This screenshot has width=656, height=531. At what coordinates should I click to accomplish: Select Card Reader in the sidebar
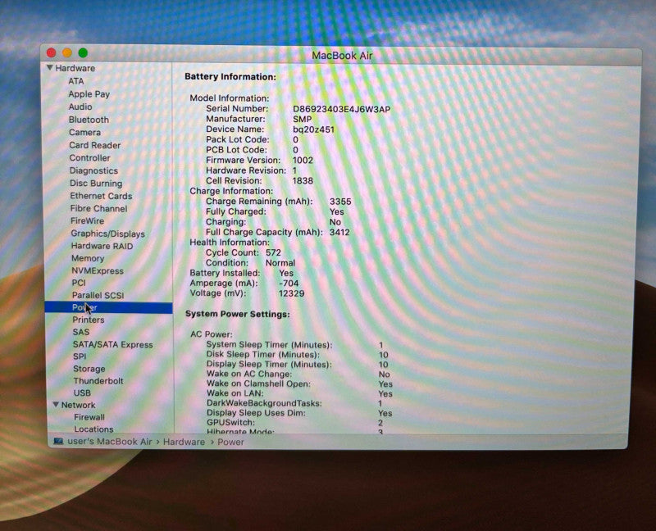click(95, 146)
